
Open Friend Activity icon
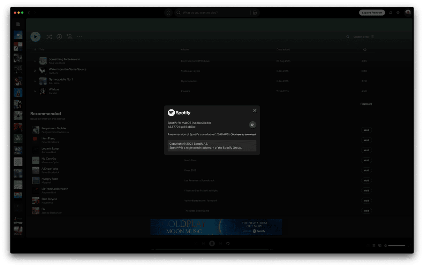(x=398, y=13)
